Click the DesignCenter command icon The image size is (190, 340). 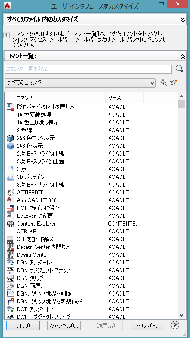pyautogui.click(x=11, y=255)
